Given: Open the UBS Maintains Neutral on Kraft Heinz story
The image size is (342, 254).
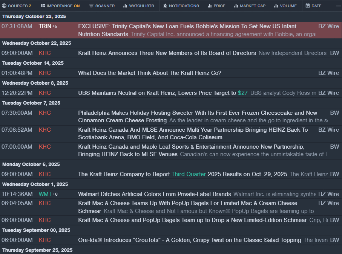Looking at the screenshot, I should (x=158, y=93).
